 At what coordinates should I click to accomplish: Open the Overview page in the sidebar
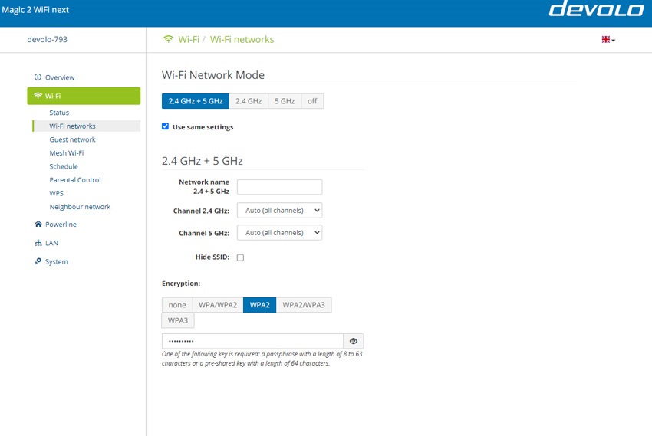click(60, 77)
